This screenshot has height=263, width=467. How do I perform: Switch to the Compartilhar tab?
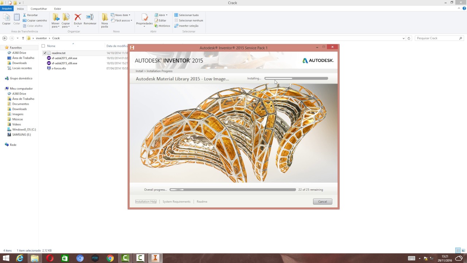pos(39,8)
